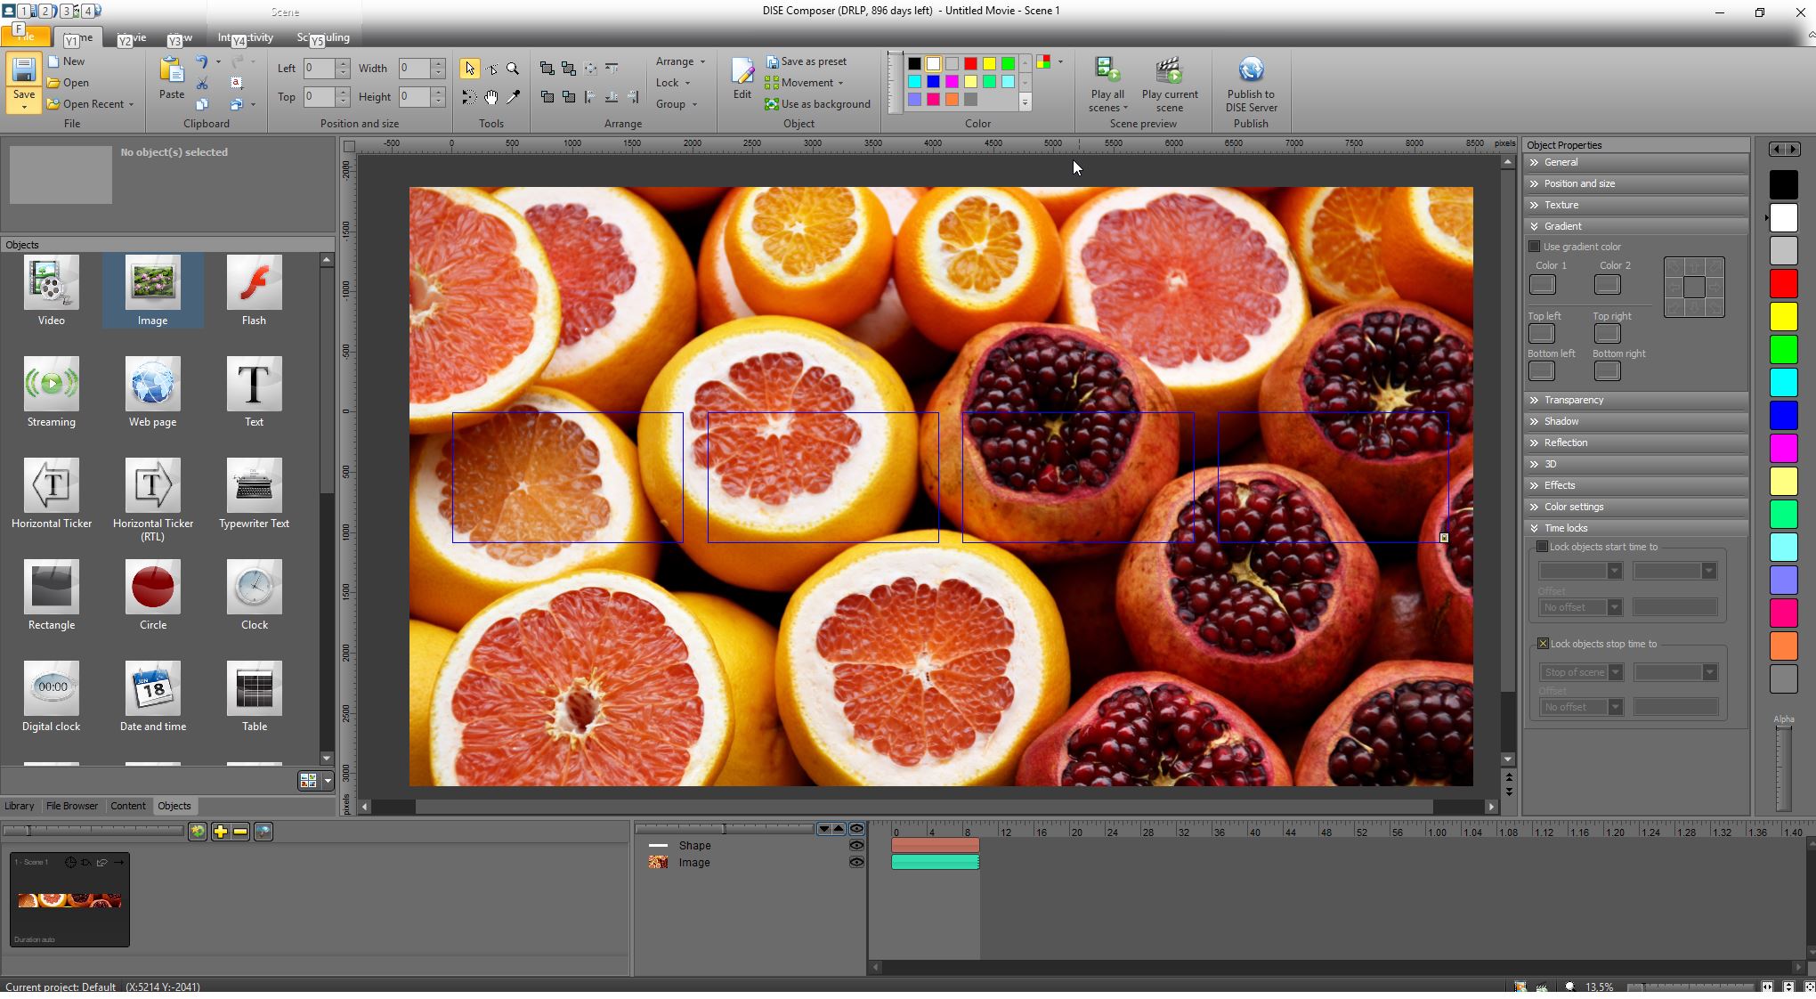The image size is (1816, 999).
Task: Click the Streaming object icon
Action: pyautogui.click(x=52, y=385)
